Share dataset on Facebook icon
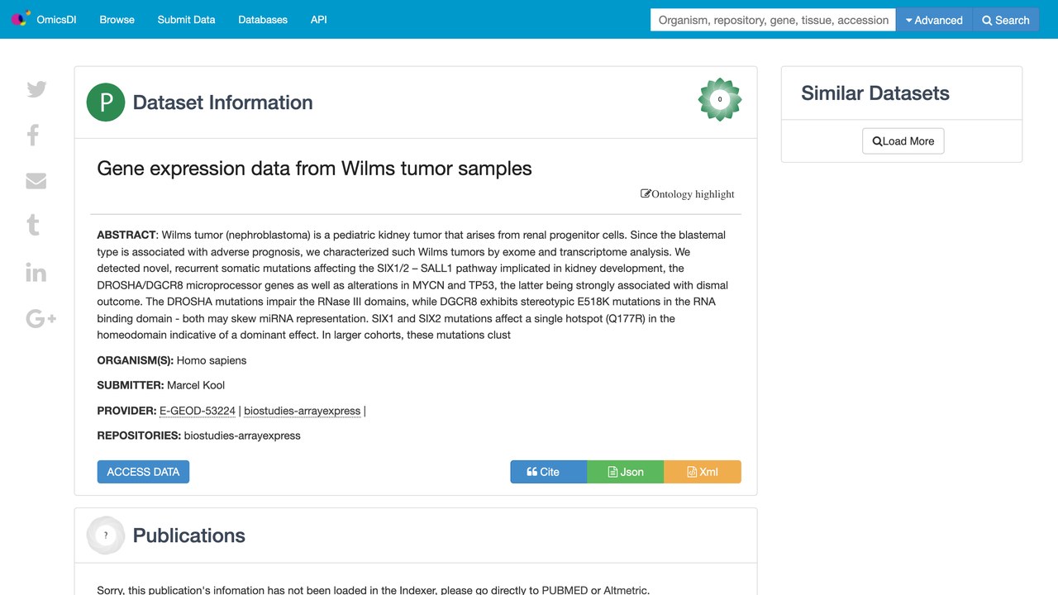Screen dimensions: 1058x595 (x=33, y=135)
